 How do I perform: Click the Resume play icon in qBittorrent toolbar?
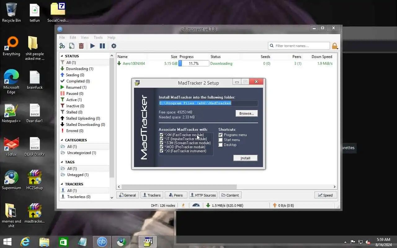pos(92,46)
